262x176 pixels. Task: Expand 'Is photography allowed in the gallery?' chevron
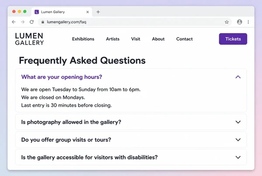pyautogui.click(x=238, y=122)
